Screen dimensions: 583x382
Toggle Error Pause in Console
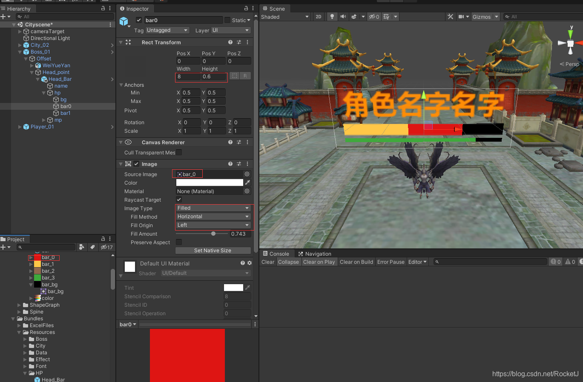[391, 262]
